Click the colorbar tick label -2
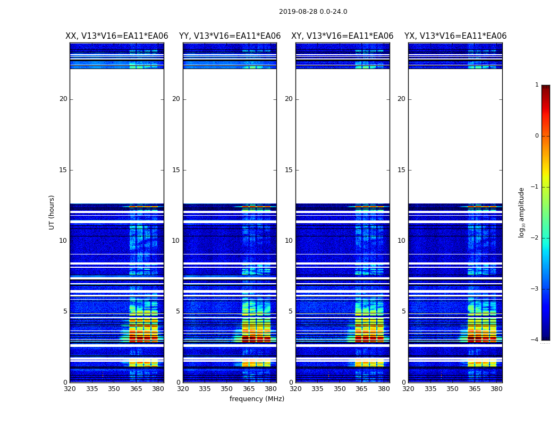The width and height of the screenshot is (558, 425). tap(536, 238)
